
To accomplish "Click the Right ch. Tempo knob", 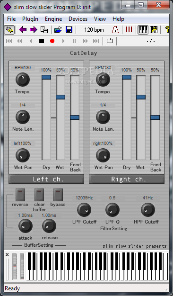I will (x=103, y=80).
